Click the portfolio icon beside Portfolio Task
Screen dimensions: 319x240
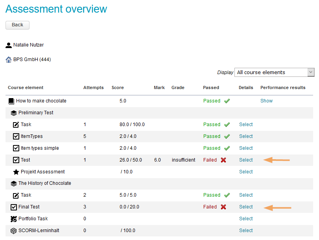click(x=14, y=219)
